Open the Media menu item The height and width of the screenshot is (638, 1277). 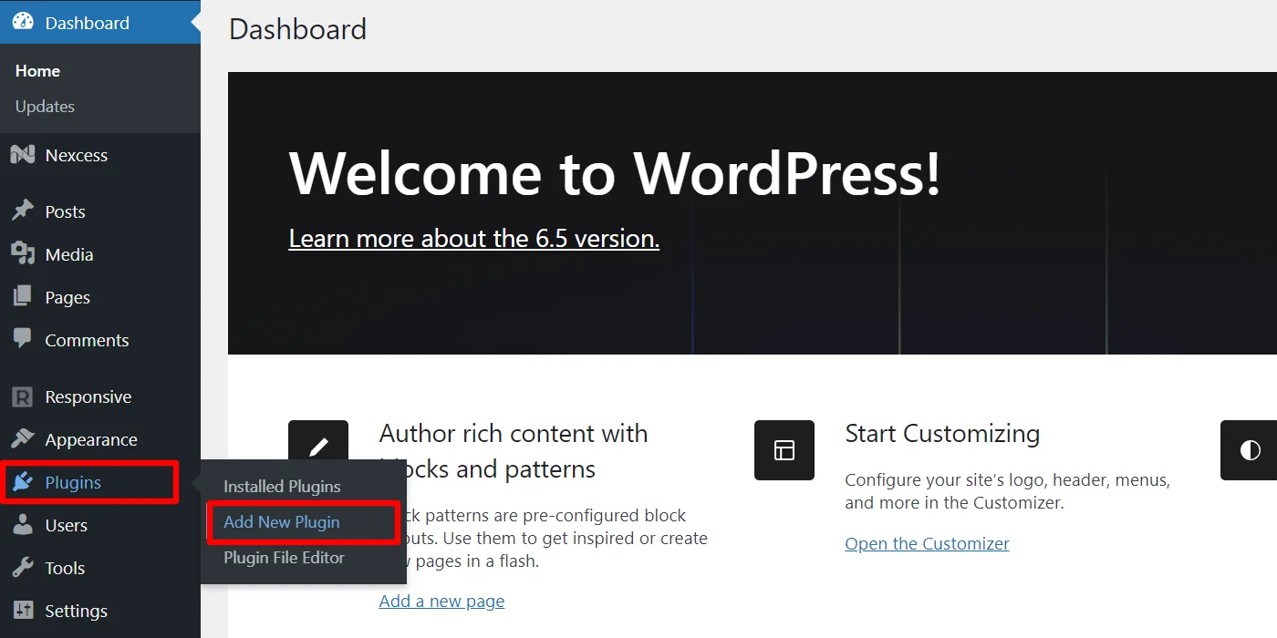pyautogui.click(x=69, y=254)
